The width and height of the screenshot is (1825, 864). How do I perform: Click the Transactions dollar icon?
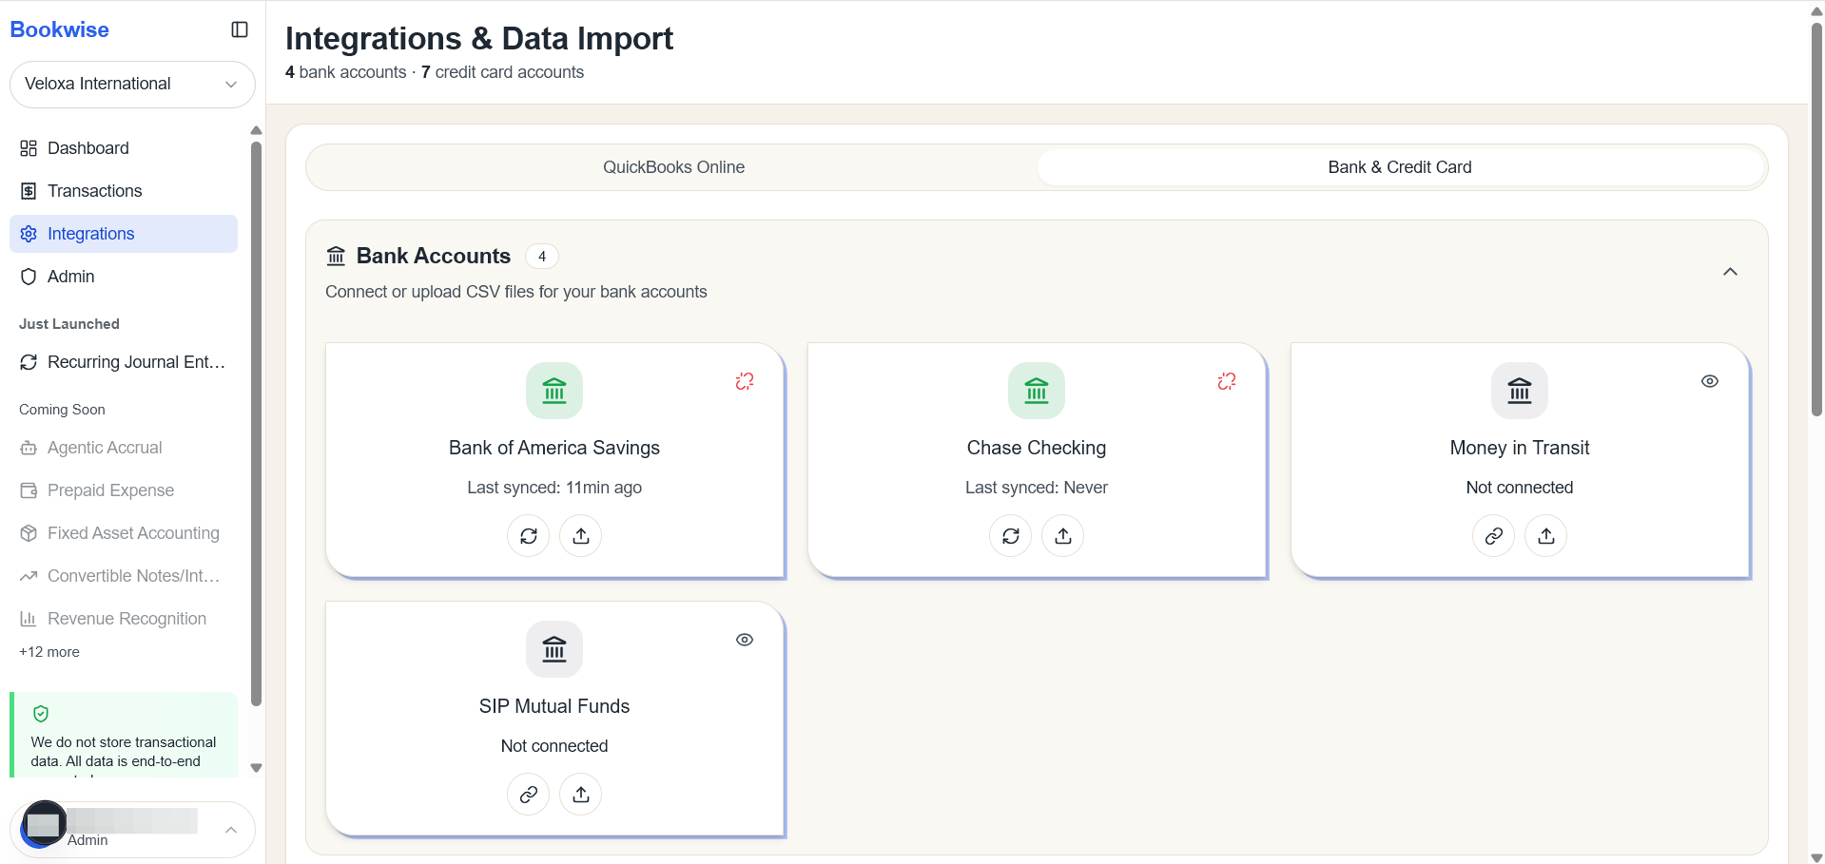coord(29,191)
